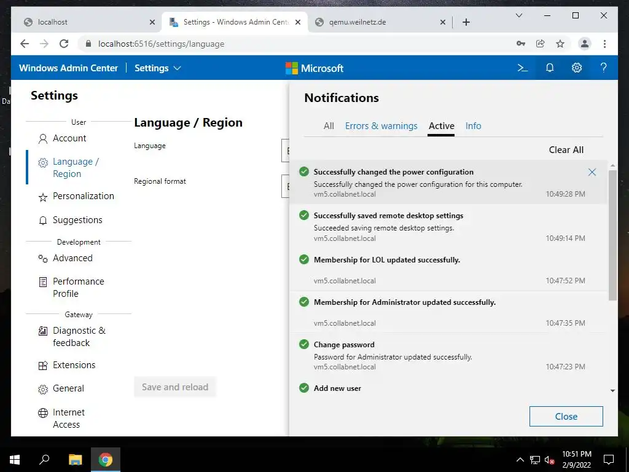The height and width of the screenshot is (472, 629).
Task: Close the Notifications panel
Action: (566, 416)
